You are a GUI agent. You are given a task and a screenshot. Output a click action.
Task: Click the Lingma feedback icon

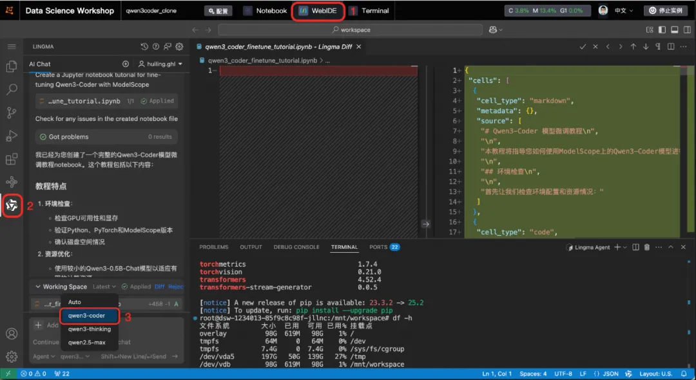[x=168, y=46]
